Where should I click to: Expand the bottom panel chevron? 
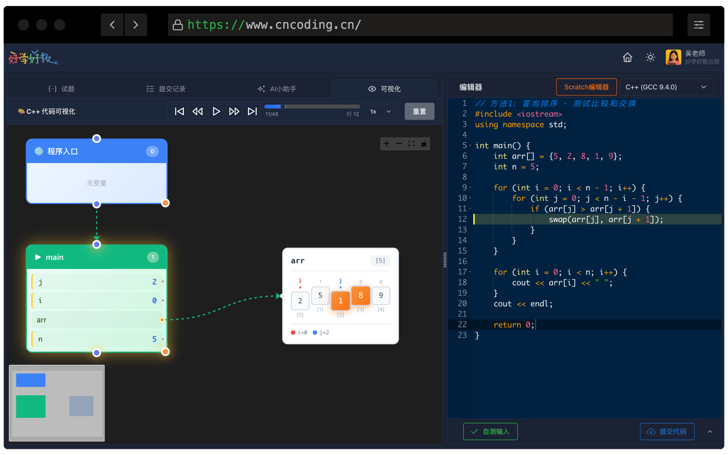point(710,431)
